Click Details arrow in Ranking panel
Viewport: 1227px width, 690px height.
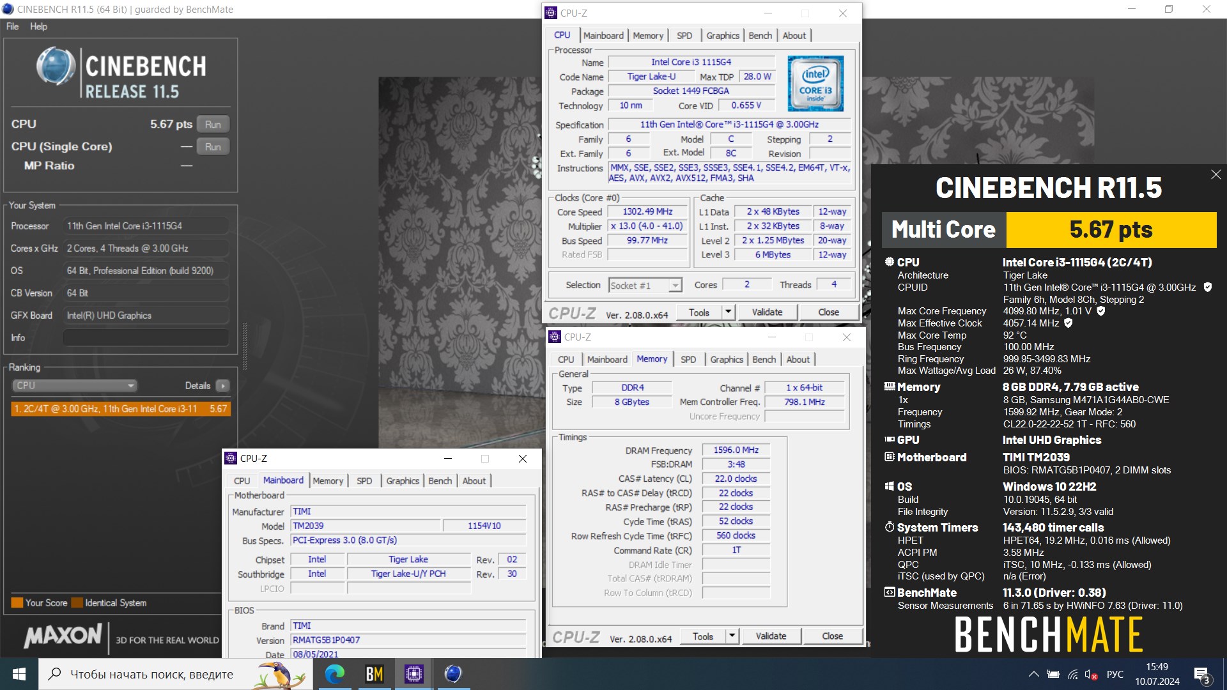coord(222,386)
